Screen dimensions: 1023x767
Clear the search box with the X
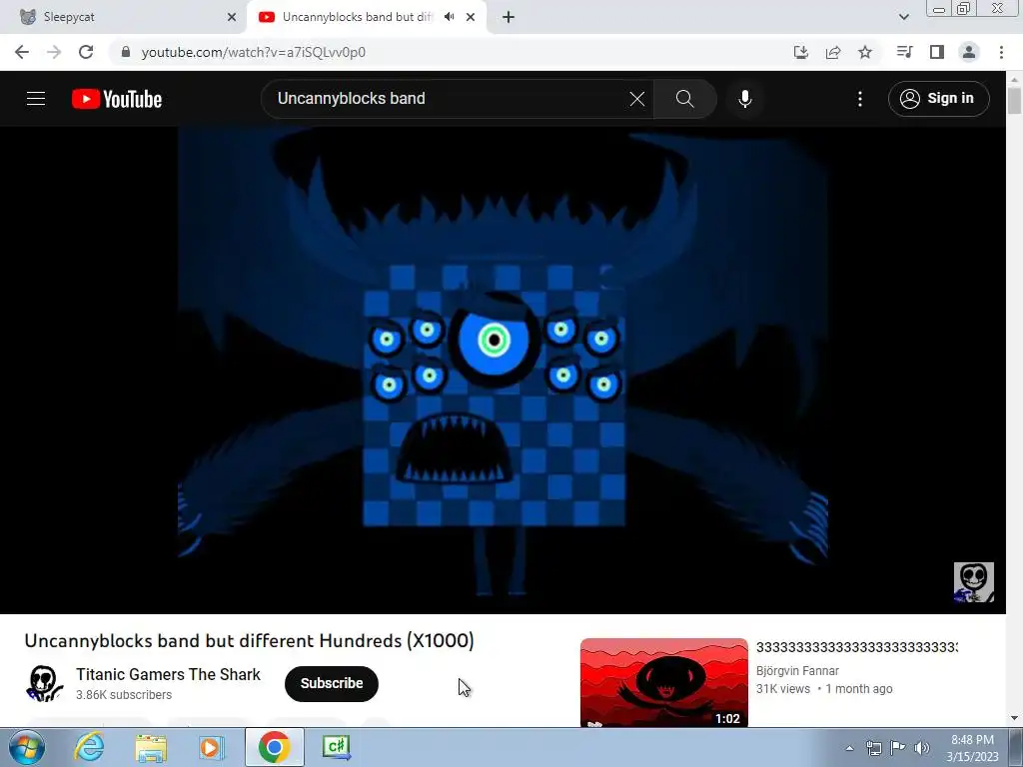(636, 99)
